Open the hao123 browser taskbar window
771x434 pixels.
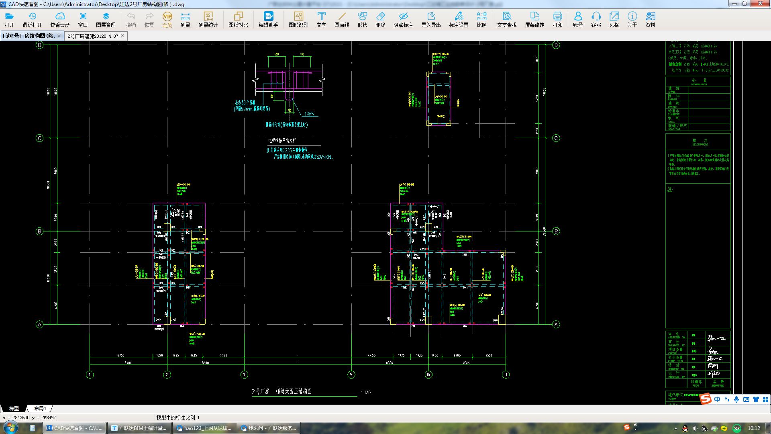(204, 428)
